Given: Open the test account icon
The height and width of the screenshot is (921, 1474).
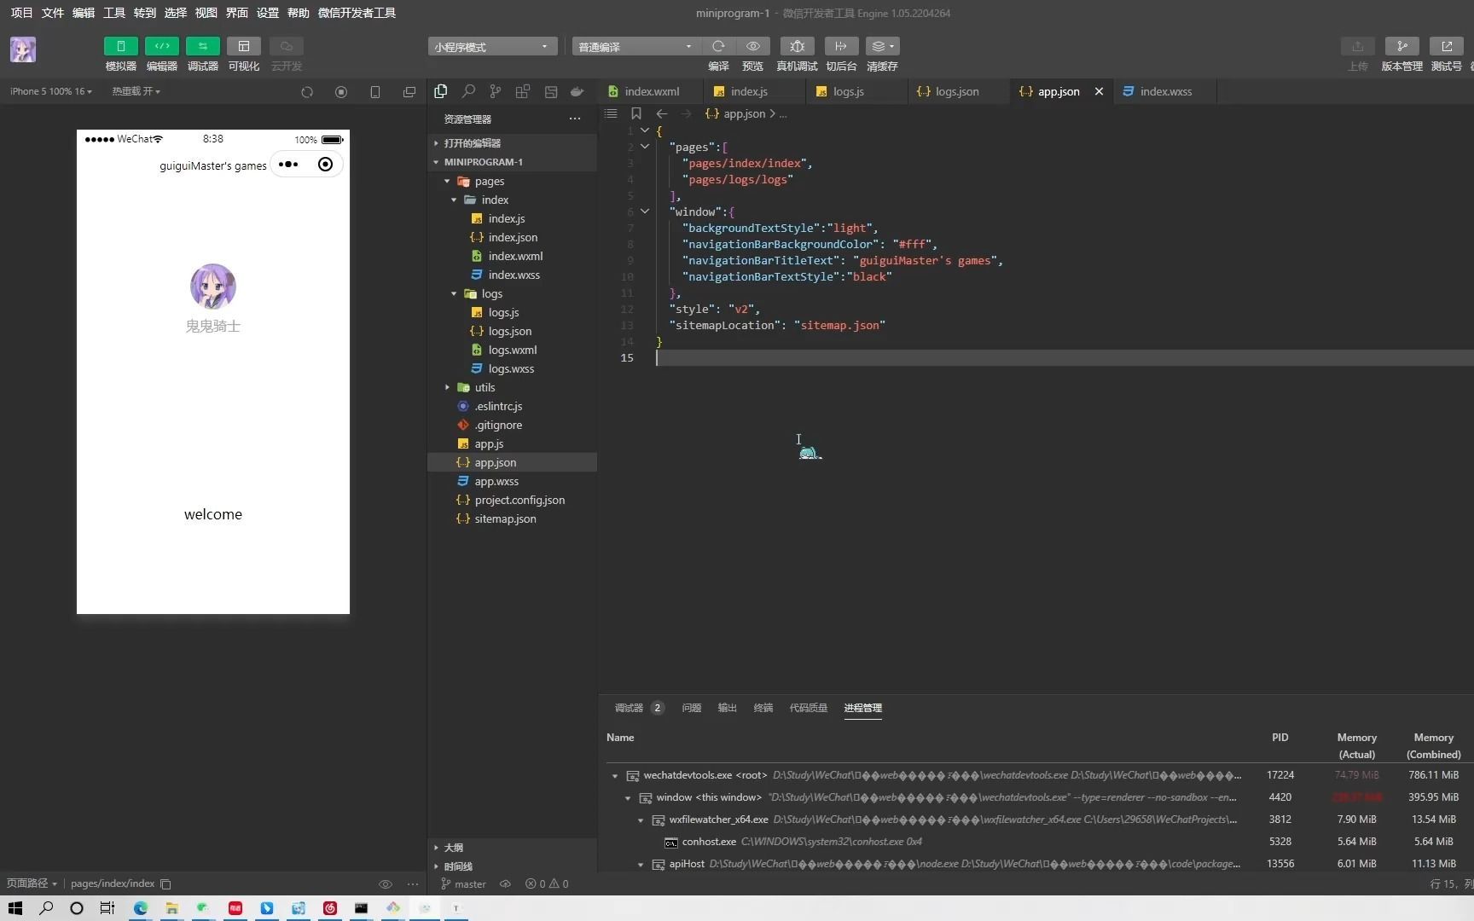Looking at the screenshot, I should pyautogui.click(x=1447, y=46).
